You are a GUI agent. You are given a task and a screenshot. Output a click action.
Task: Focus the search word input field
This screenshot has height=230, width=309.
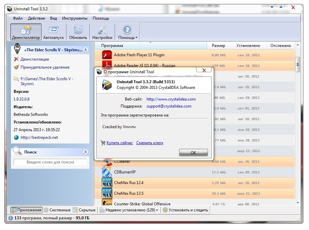pyautogui.click(x=50, y=162)
